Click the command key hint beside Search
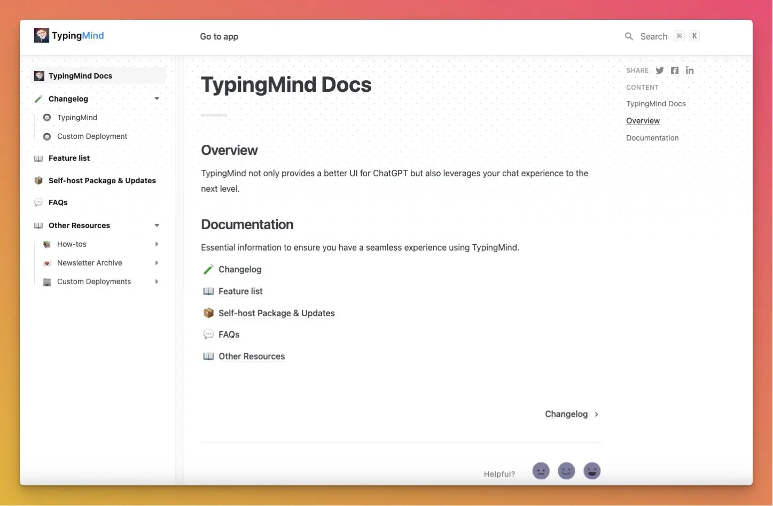 tap(679, 36)
